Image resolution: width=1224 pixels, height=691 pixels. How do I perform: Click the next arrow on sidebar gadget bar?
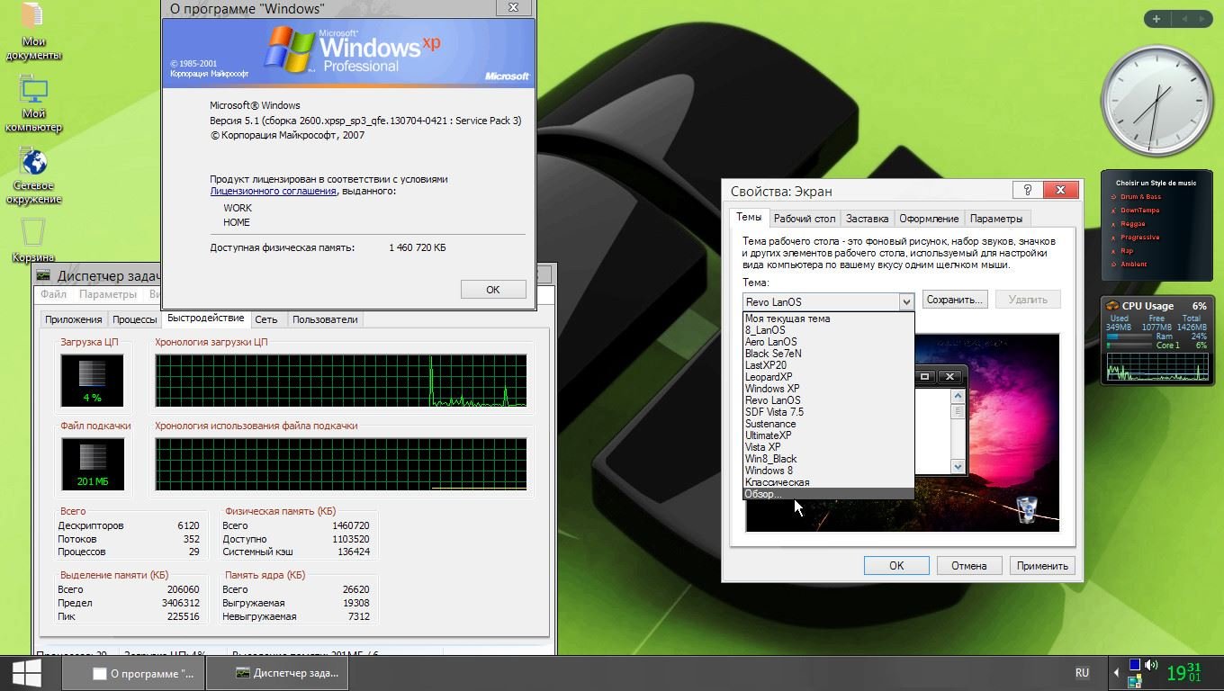coord(1201,18)
